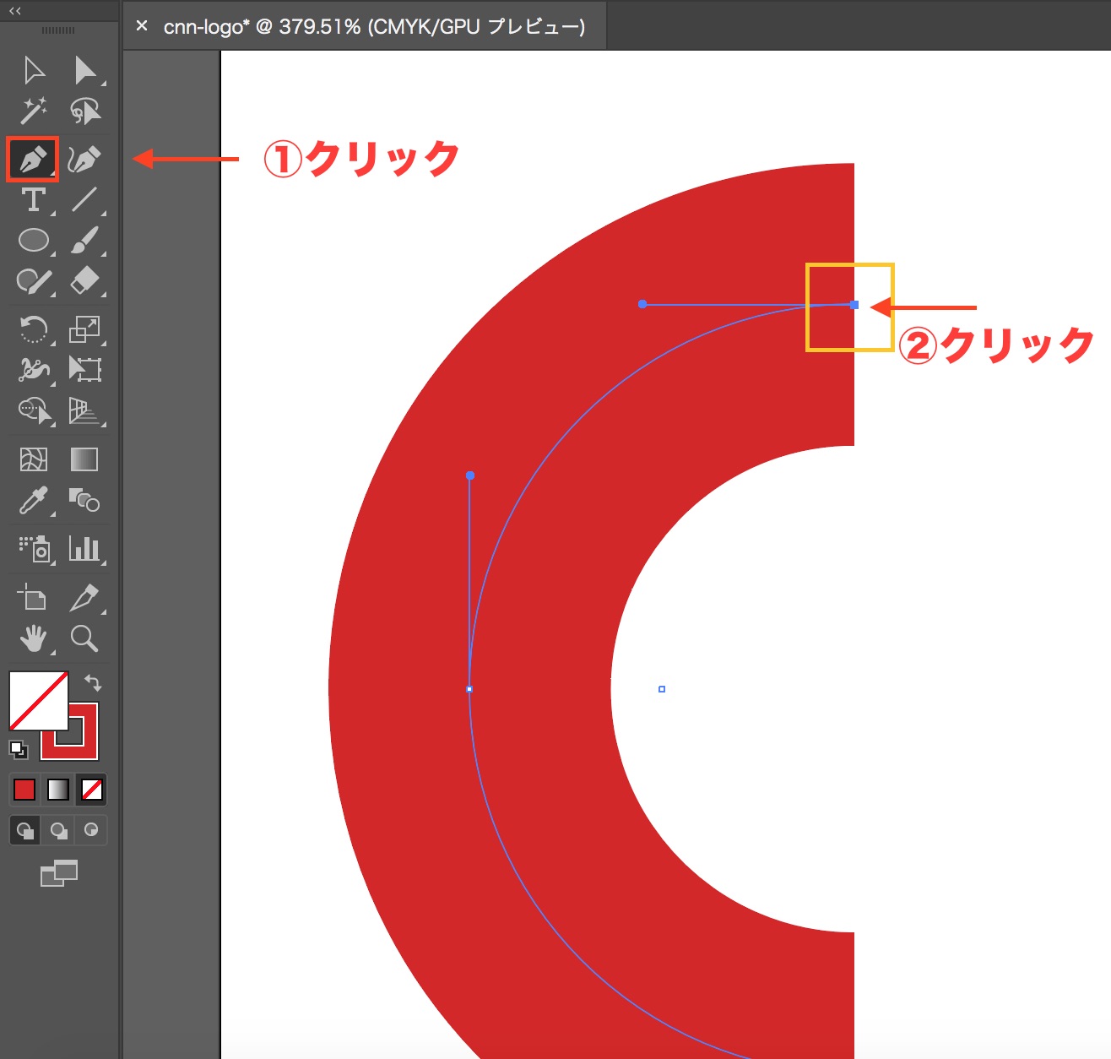
Task: Set paint to None
Action: [x=92, y=790]
